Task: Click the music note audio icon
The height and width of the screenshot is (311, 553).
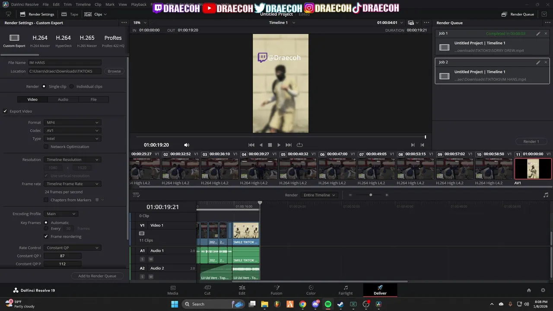Action: pyautogui.click(x=546, y=195)
